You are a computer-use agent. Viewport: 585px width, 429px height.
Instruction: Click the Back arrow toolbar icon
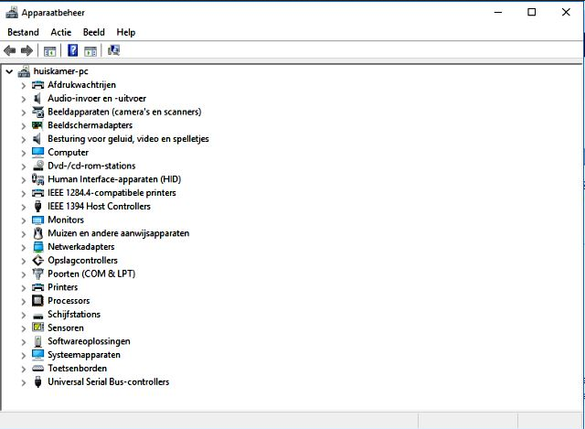[10, 50]
